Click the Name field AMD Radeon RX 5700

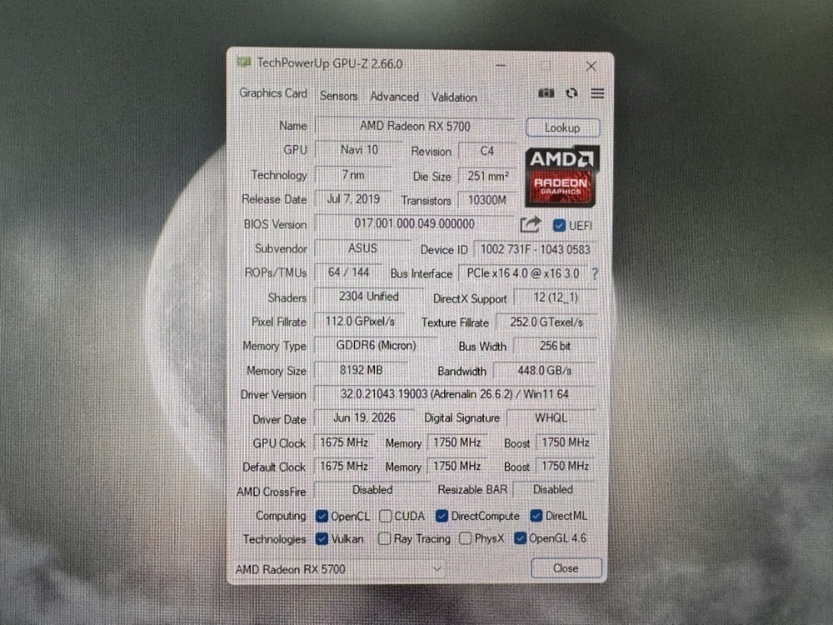(415, 127)
